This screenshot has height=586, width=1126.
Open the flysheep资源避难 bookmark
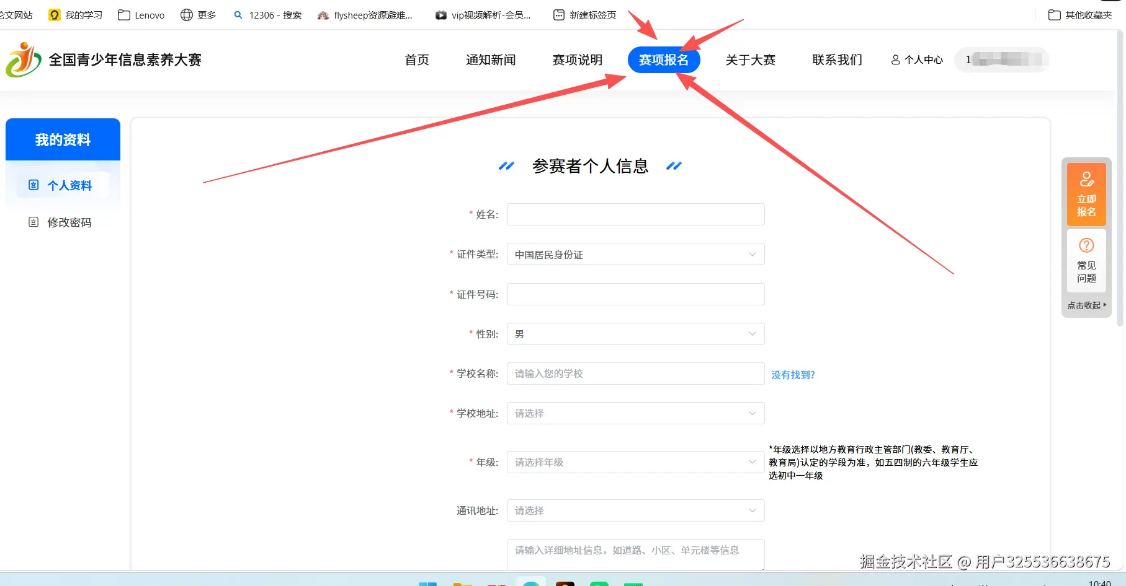coord(365,15)
